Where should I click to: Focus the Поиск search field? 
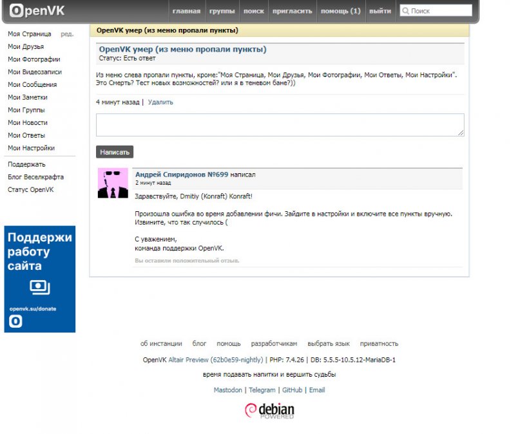436,10
